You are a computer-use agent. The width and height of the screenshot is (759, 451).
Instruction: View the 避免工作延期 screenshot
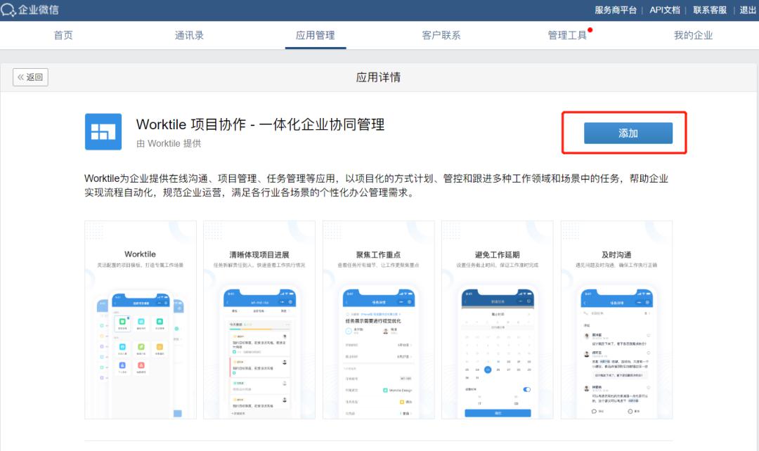pyautogui.click(x=497, y=320)
